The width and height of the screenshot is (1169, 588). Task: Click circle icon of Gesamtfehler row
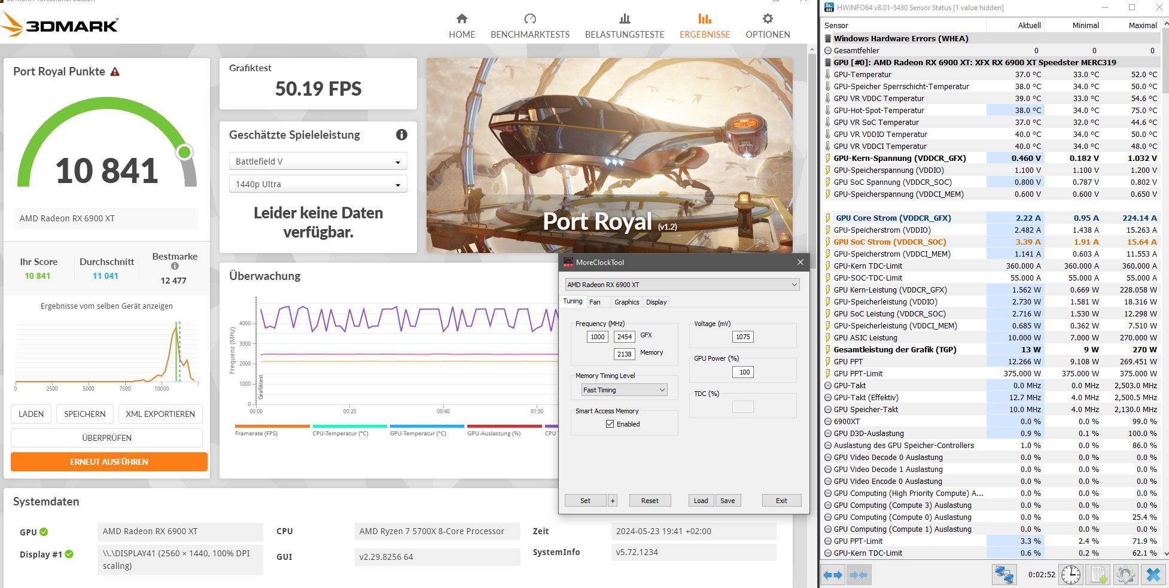[x=828, y=51]
